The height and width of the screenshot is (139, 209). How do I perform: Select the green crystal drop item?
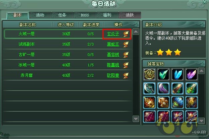[163, 74]
